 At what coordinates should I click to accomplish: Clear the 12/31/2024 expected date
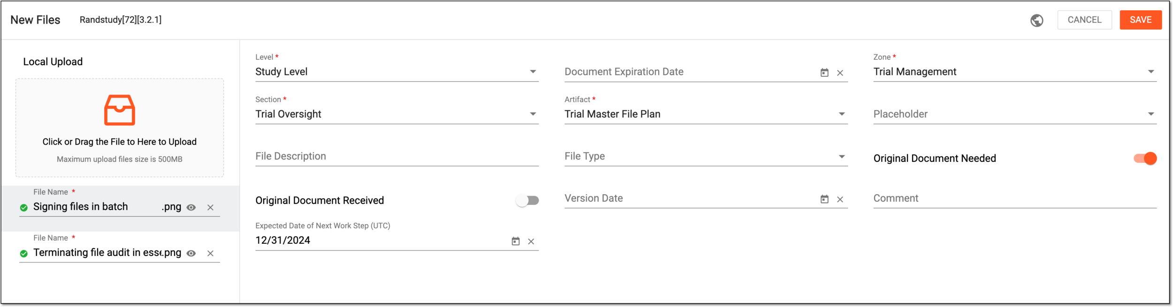coord(531,241)
